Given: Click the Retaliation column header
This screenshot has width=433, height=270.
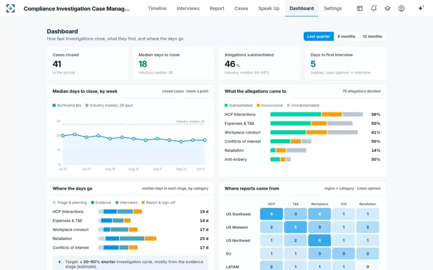Looking at the screenshot, I should tap(368, 204).
